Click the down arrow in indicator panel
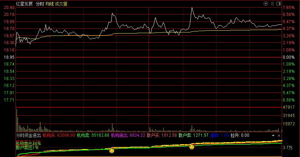Screen dimensions: 300x157 [x=273, y=136]
